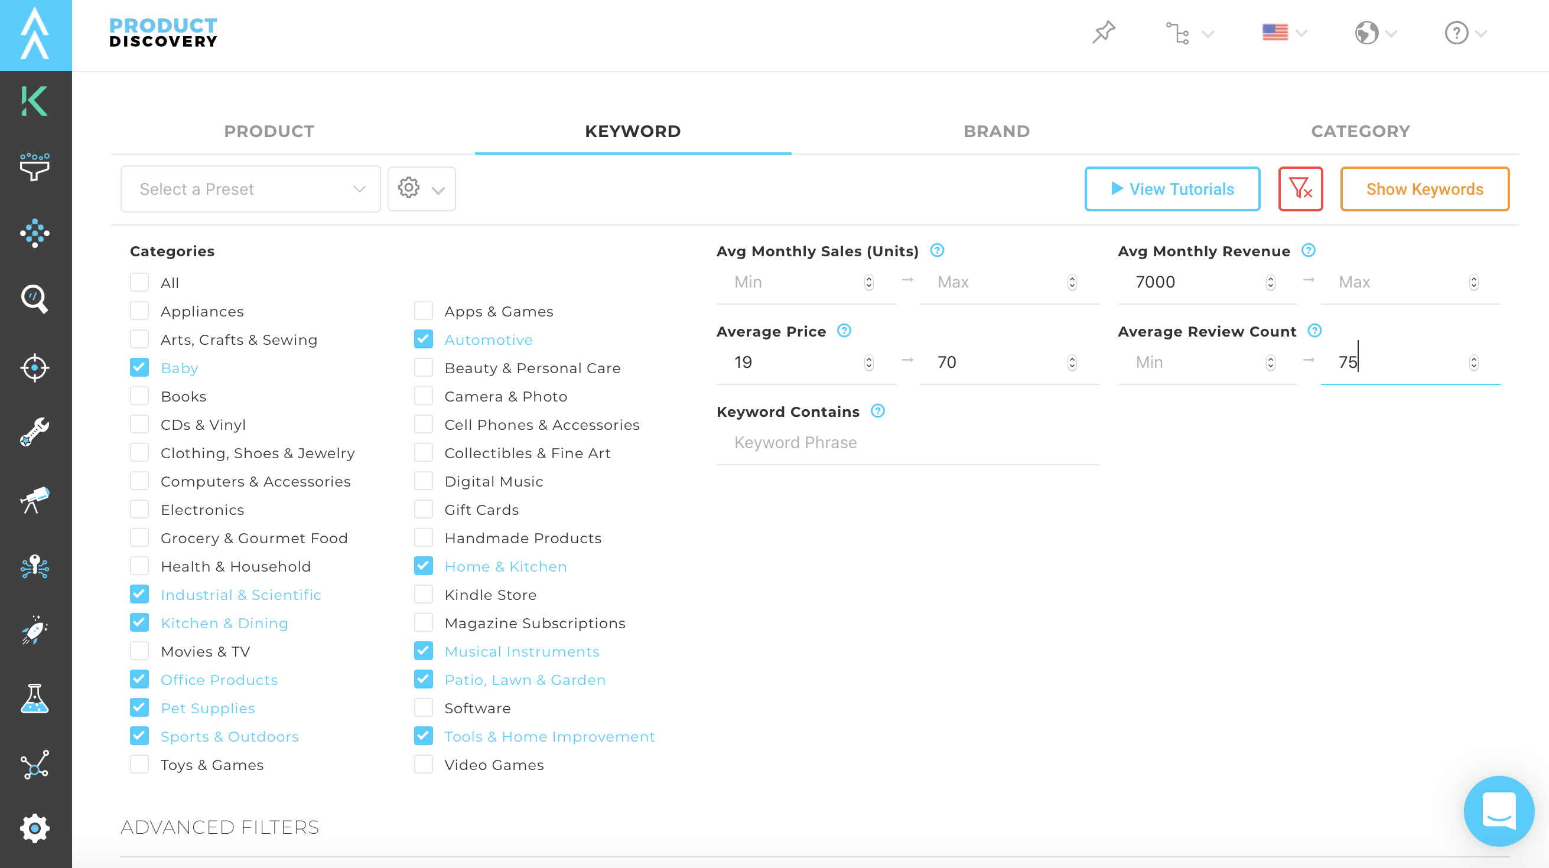This screenshot has height=868, width=1549.
Task: Uncheck the Baby category
Action: pyautogui.click(x=139, y=367)
